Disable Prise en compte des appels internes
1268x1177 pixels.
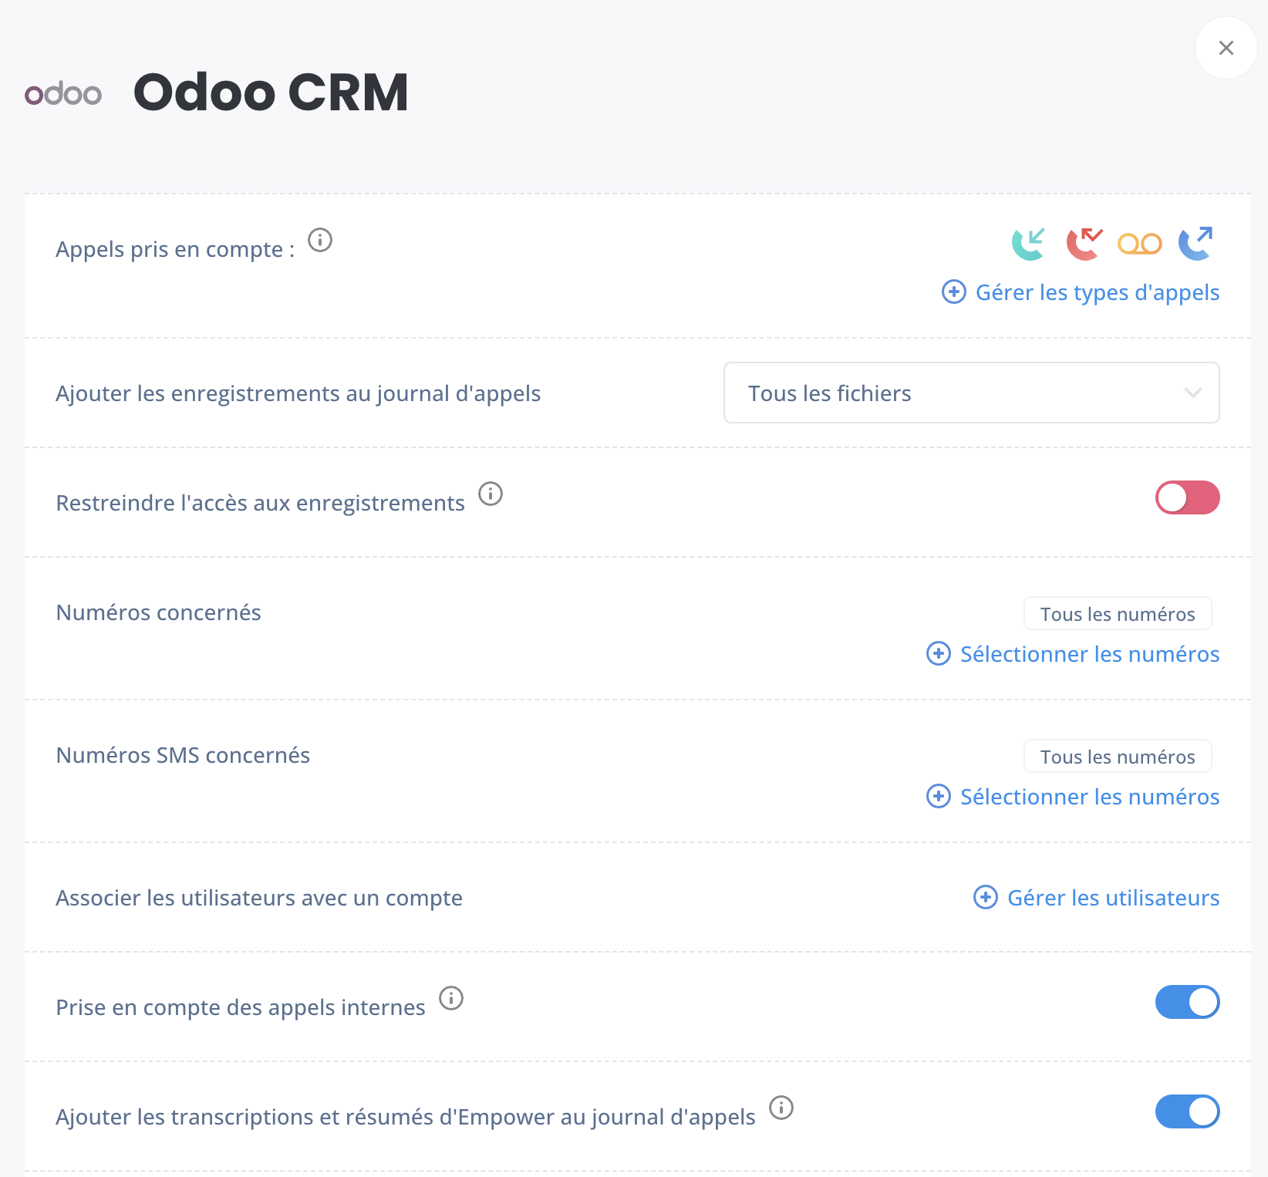pos(1187,1002)
